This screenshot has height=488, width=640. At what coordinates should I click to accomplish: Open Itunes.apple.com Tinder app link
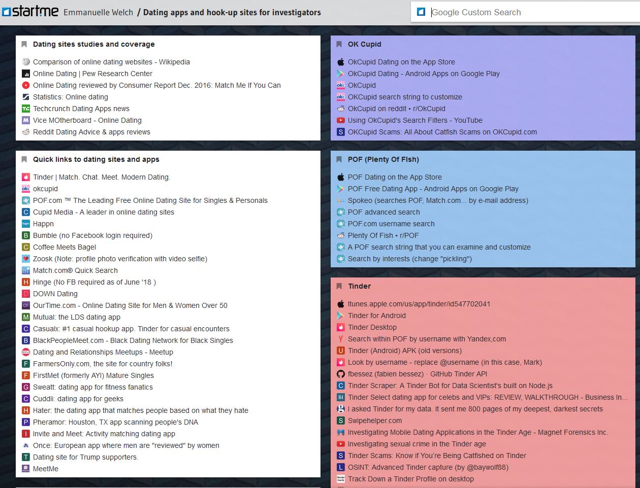(419, 304)
